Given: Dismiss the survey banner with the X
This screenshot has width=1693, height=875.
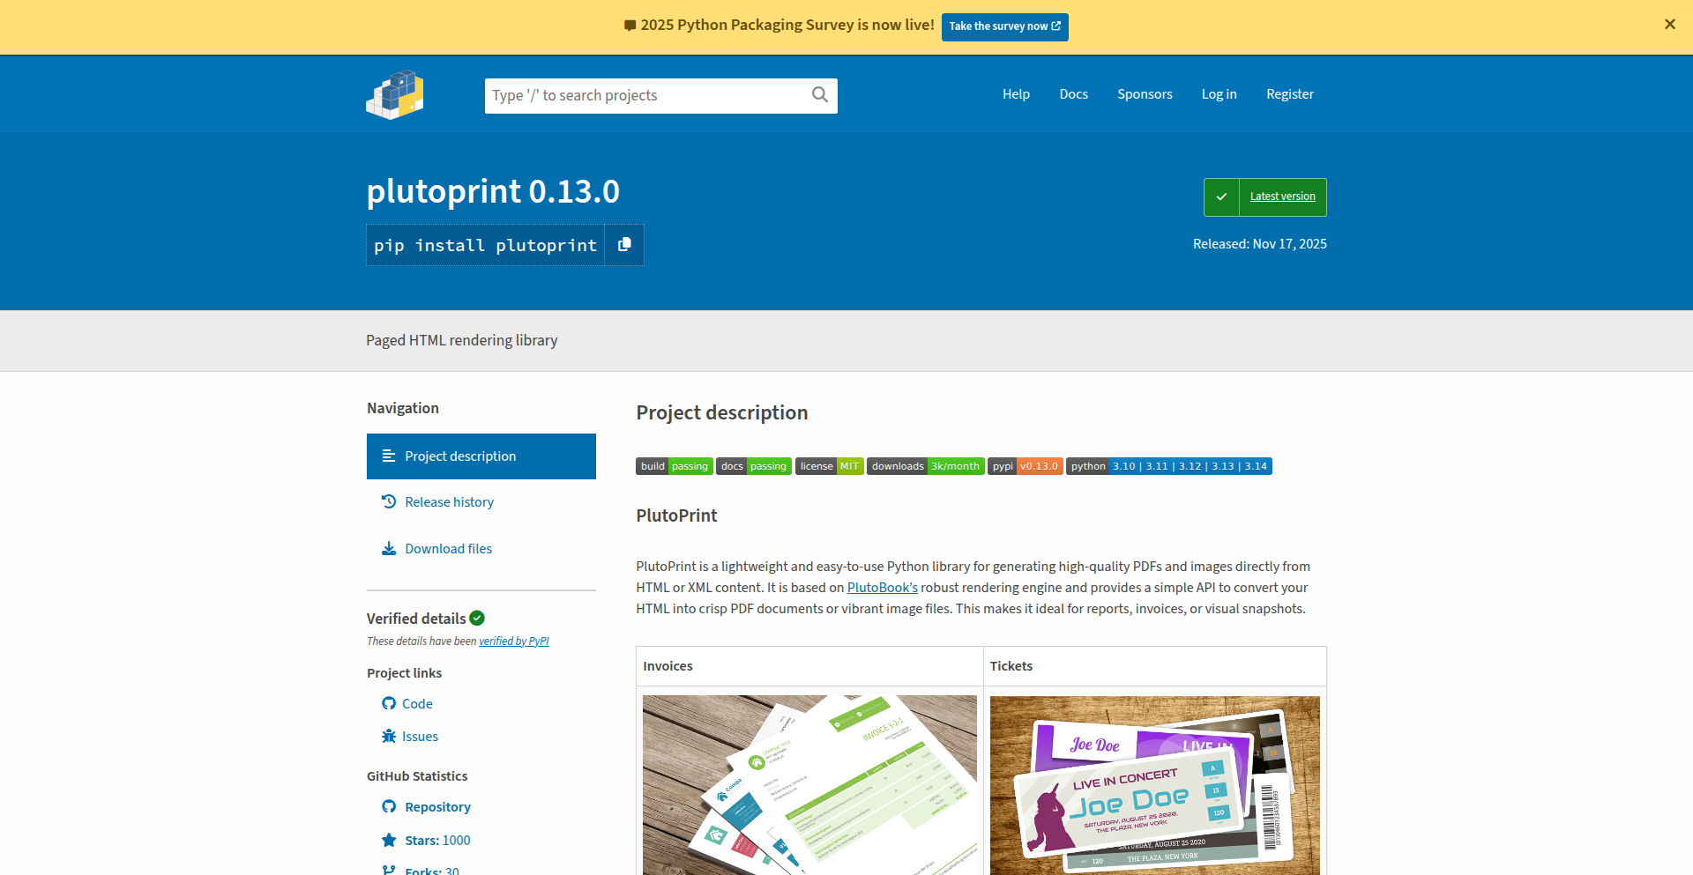Looking at the screenshot, I should 1669,24.
